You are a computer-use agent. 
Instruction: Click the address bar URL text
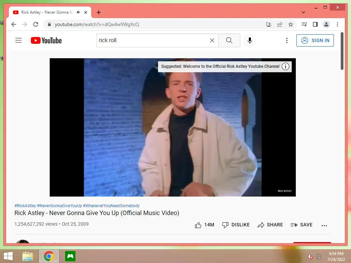click(97, 24)
